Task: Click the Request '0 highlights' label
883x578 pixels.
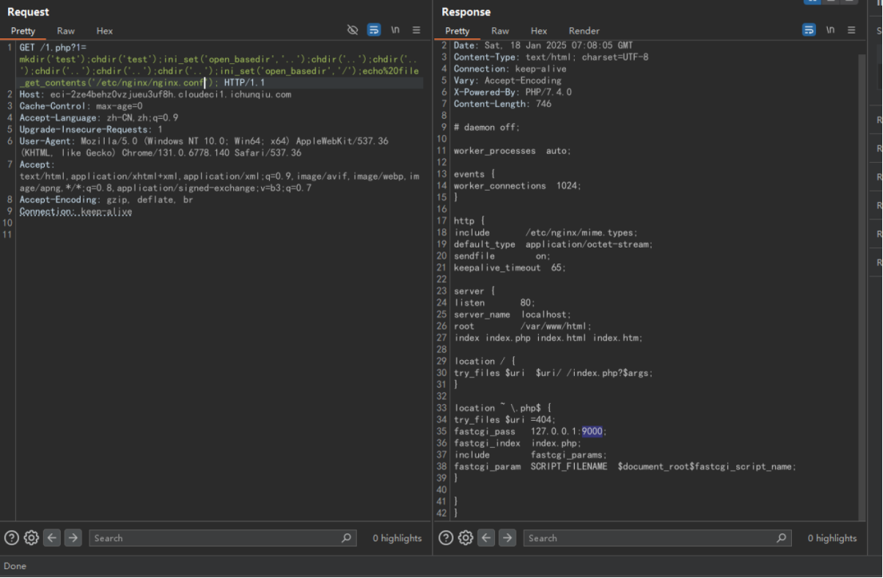Action: tap(397, 538)
